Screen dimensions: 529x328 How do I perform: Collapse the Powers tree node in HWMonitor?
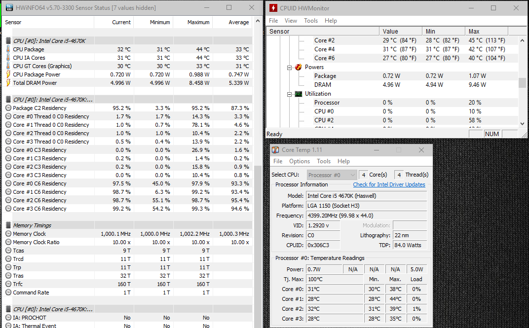[289, 68]
